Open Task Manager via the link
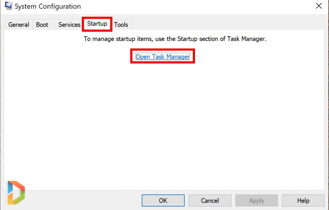Image resolution: width=329 pixels, height=210 pixels. pos(163,57)
